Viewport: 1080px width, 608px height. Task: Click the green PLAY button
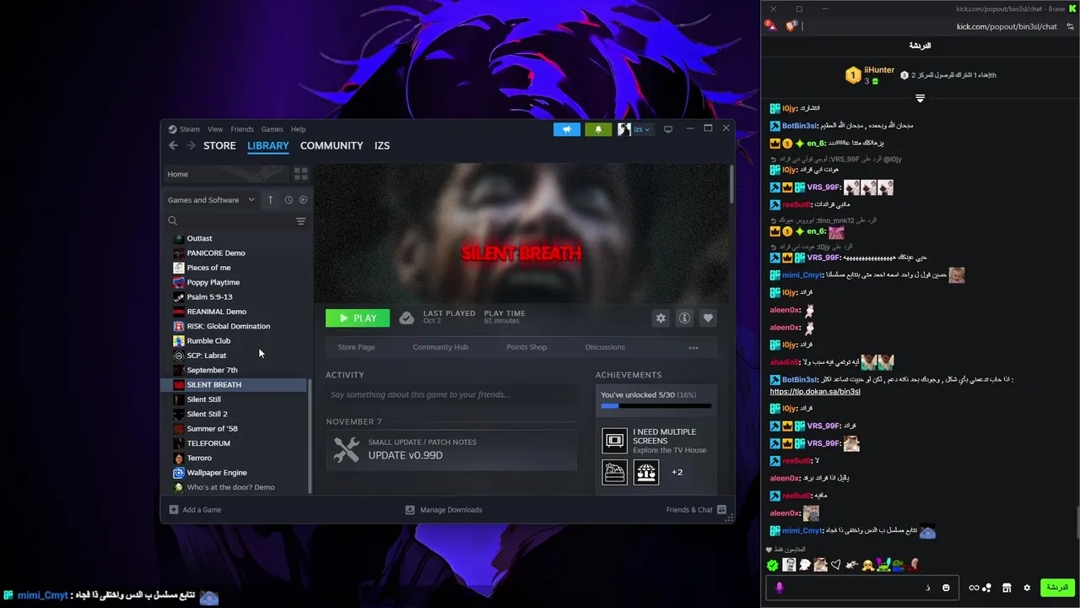pyautogui.click(x=358, y=318)
